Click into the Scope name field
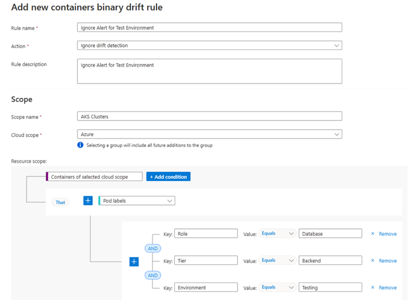 coord(210,116)
